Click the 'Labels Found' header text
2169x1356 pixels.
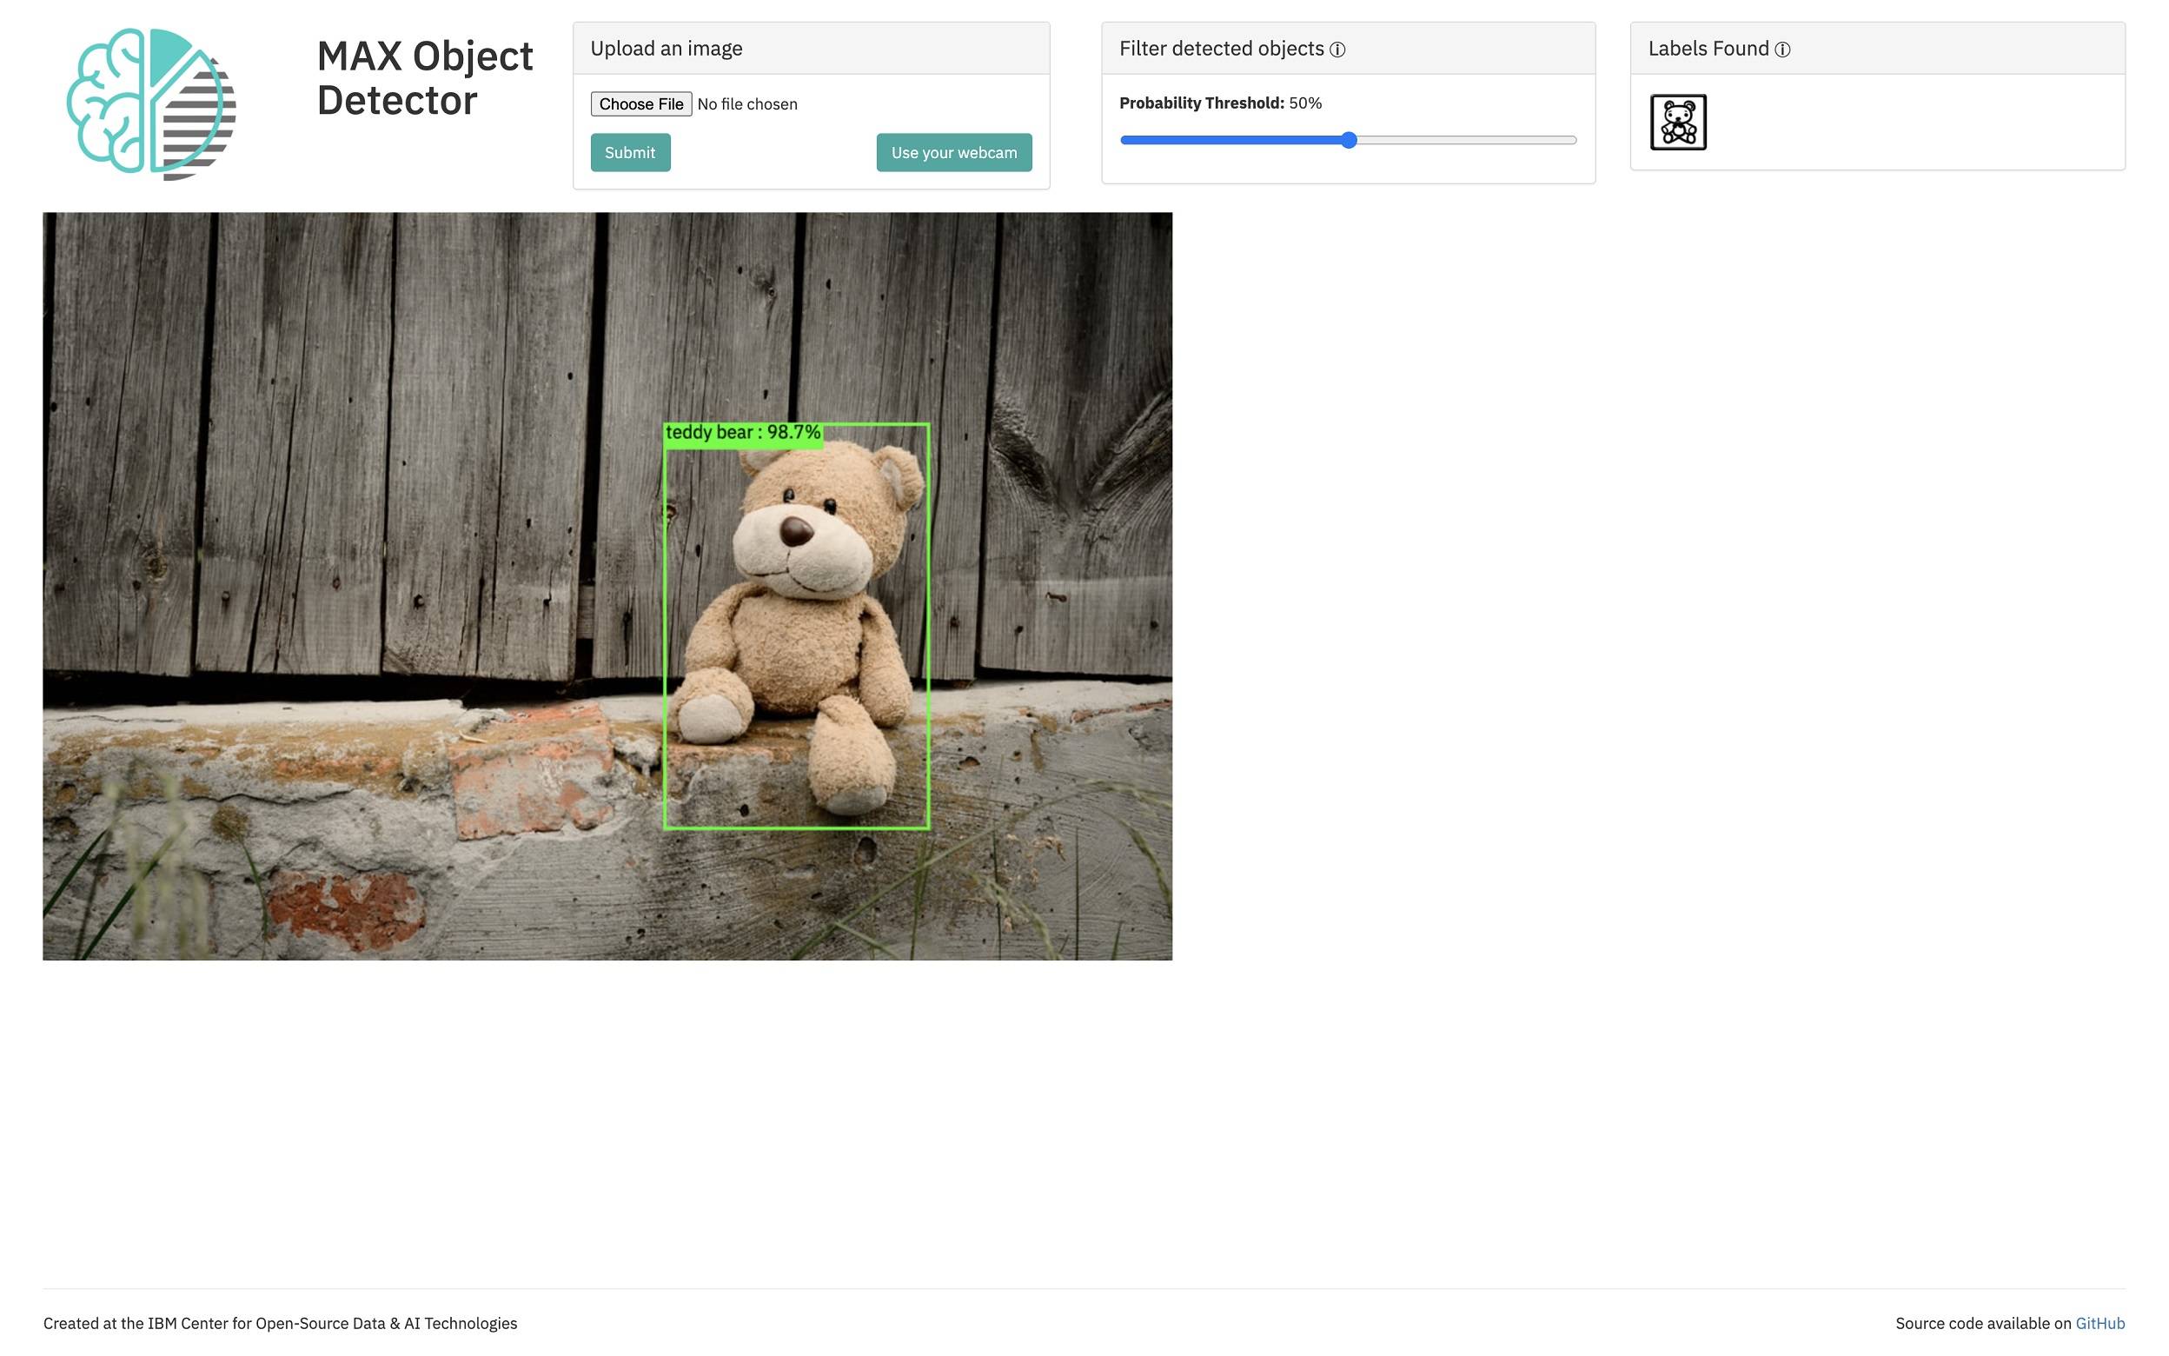(x=1708, y=49)
